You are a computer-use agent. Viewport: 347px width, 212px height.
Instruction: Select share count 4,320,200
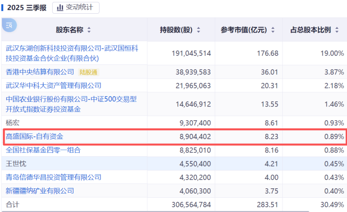tap(195, 177)
